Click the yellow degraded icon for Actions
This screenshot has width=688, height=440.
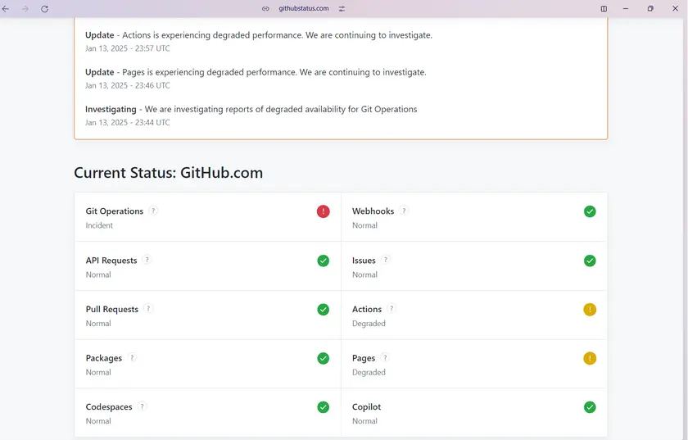[x=590, y=310]
